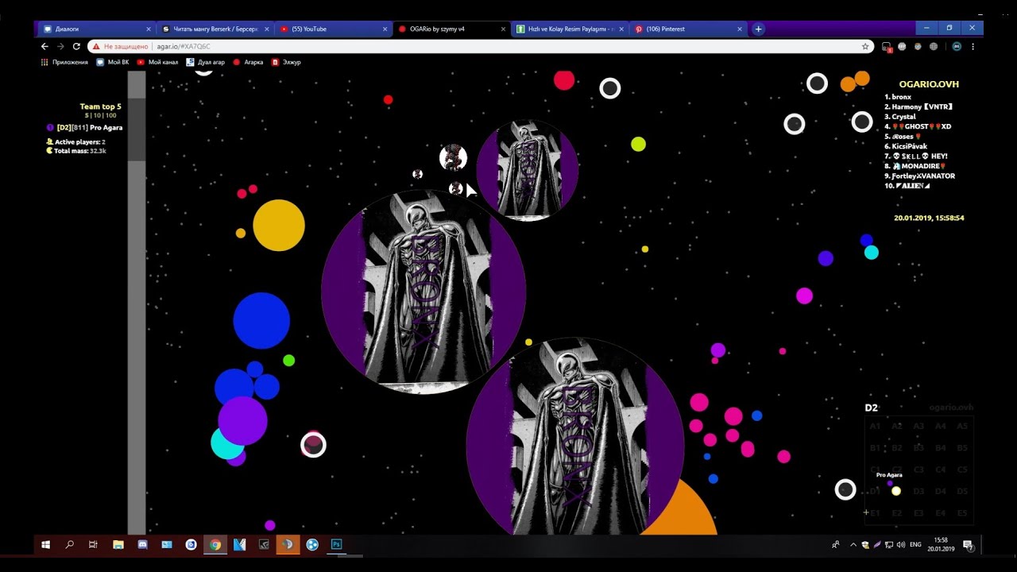The height and width of the screenshot is (572, 1017).
Task: Select Pro Agara in the team list
Action: 84,128
